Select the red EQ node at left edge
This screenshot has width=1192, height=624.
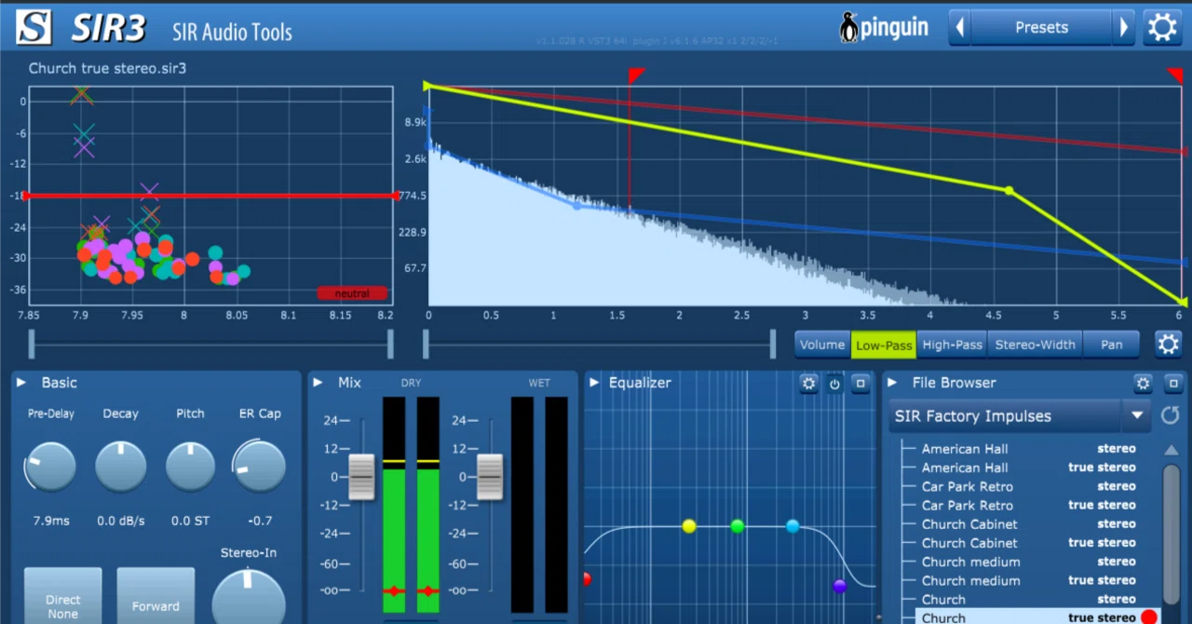pyautogui.click(x=587, y=578)
